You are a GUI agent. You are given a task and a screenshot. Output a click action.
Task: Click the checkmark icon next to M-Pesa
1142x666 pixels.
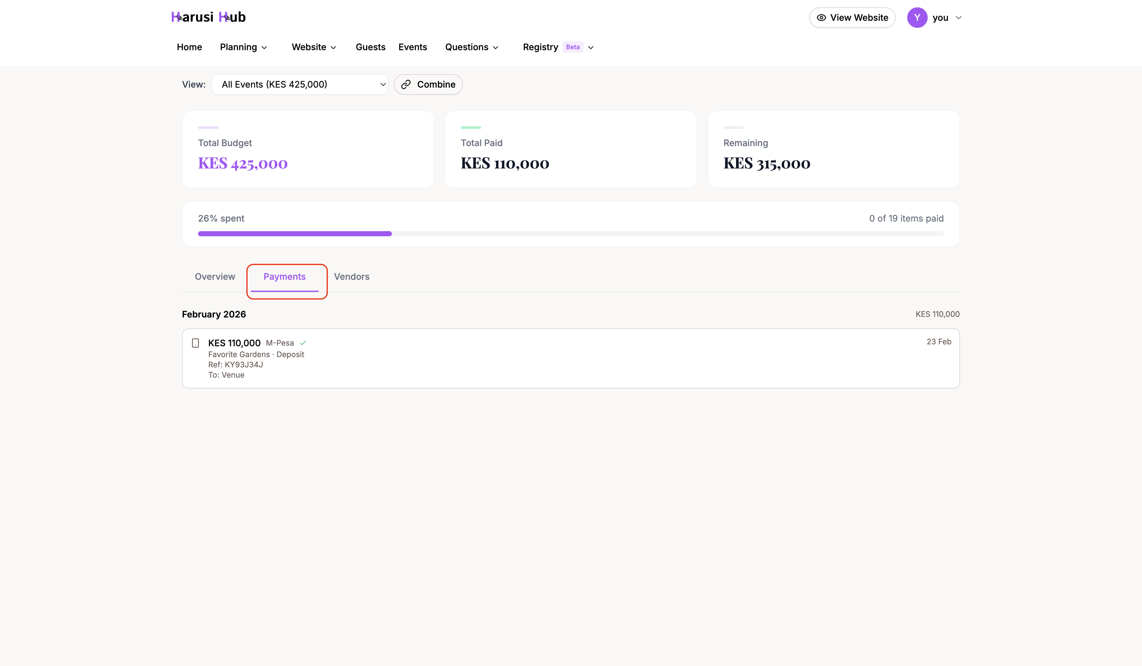[x=303, y=343]
